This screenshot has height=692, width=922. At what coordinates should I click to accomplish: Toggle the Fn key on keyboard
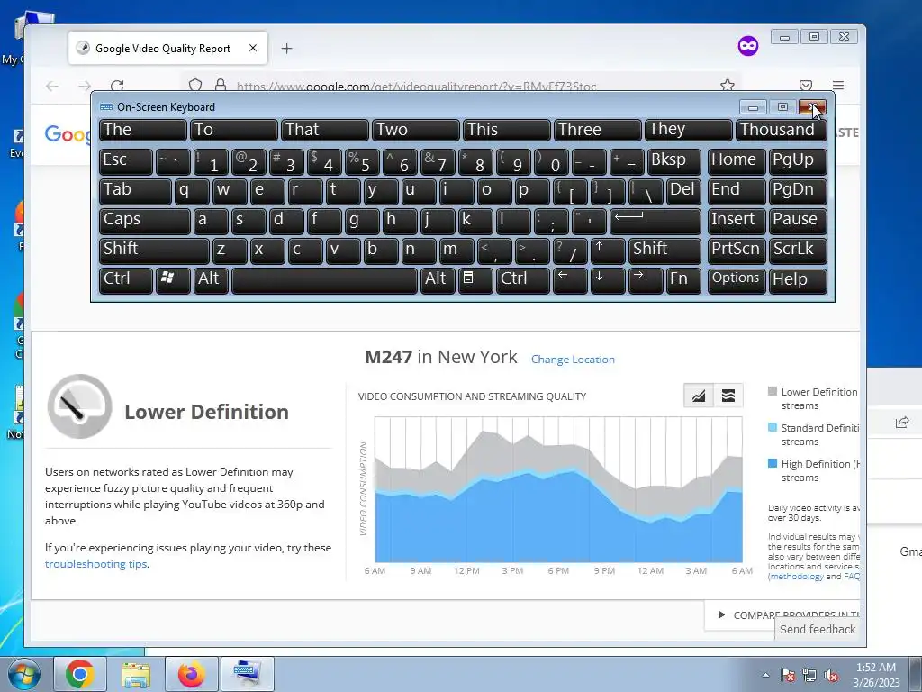click(683, 280)
